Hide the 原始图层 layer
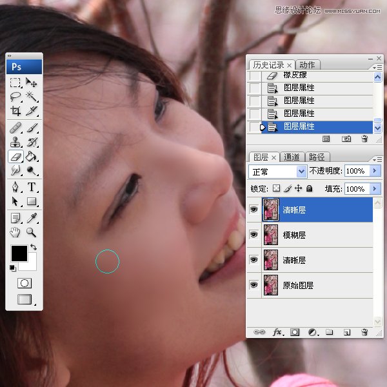Screen dimensions: 387x387 [x=253, y=285]
